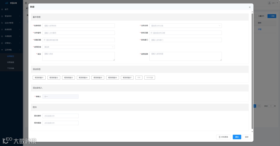Toggle tag 规范标签04
280x146 pixels.
pos(83,78)
